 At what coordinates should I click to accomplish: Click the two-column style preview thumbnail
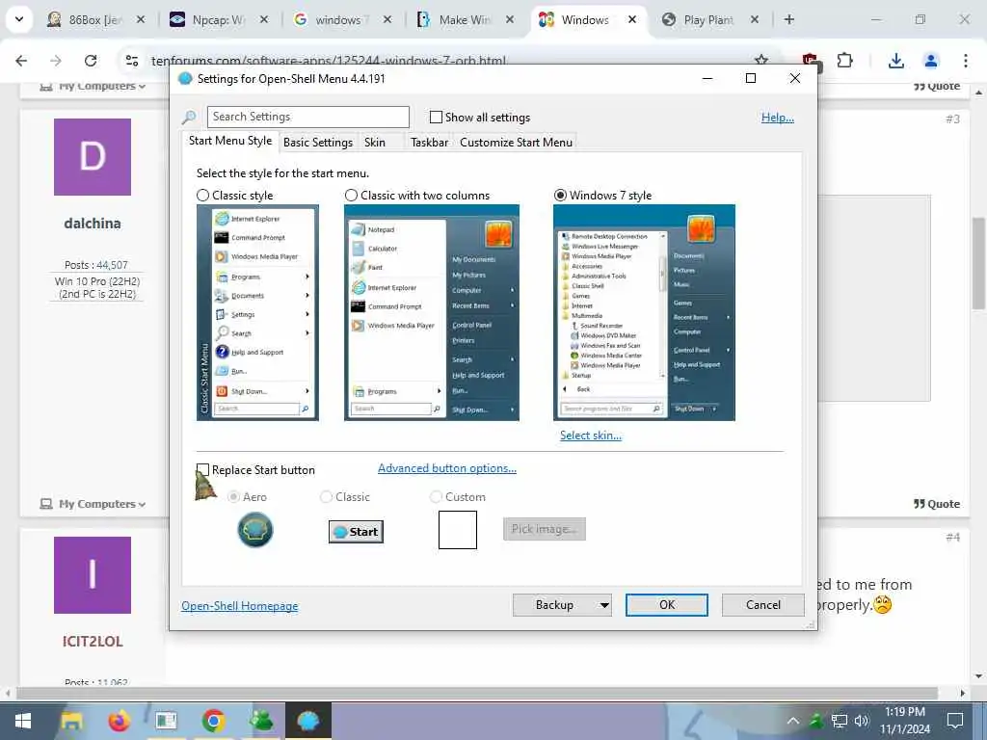(x=432, y=313)
